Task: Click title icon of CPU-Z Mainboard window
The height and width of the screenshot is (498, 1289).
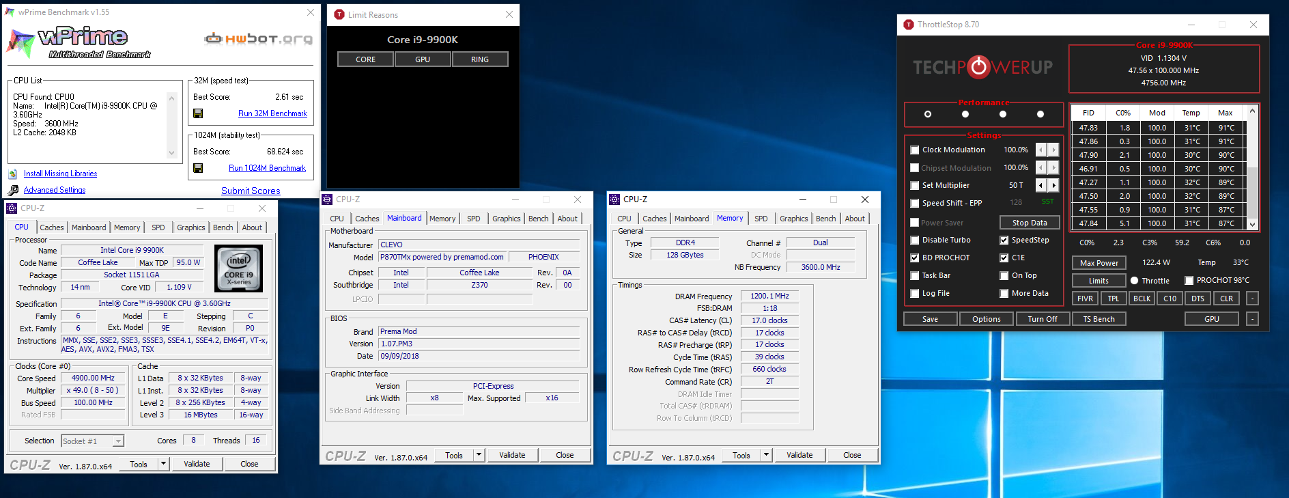Action: coord(327,199)
